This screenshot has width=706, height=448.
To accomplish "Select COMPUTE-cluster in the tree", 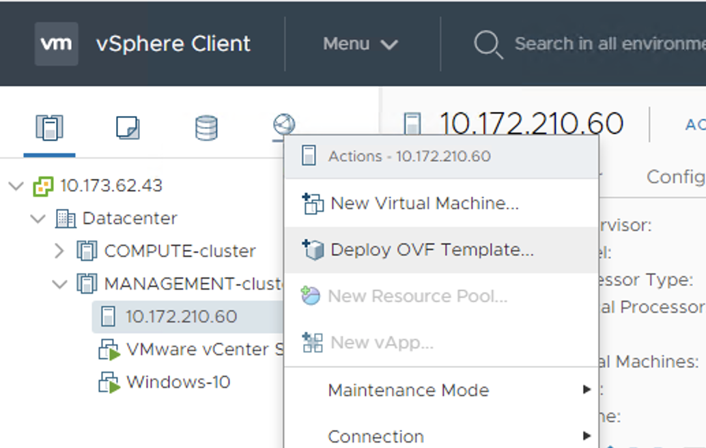I will [180, 251].
